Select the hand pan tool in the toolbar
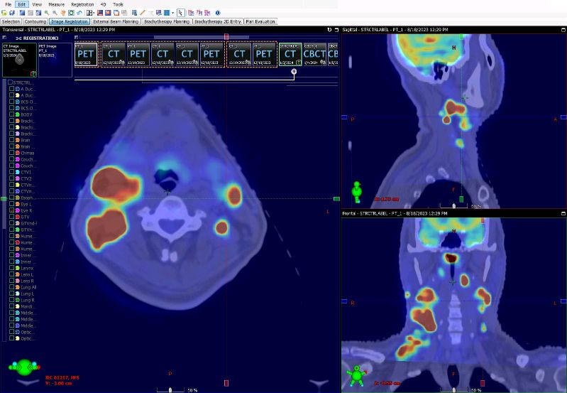 [x=63, y=13]
